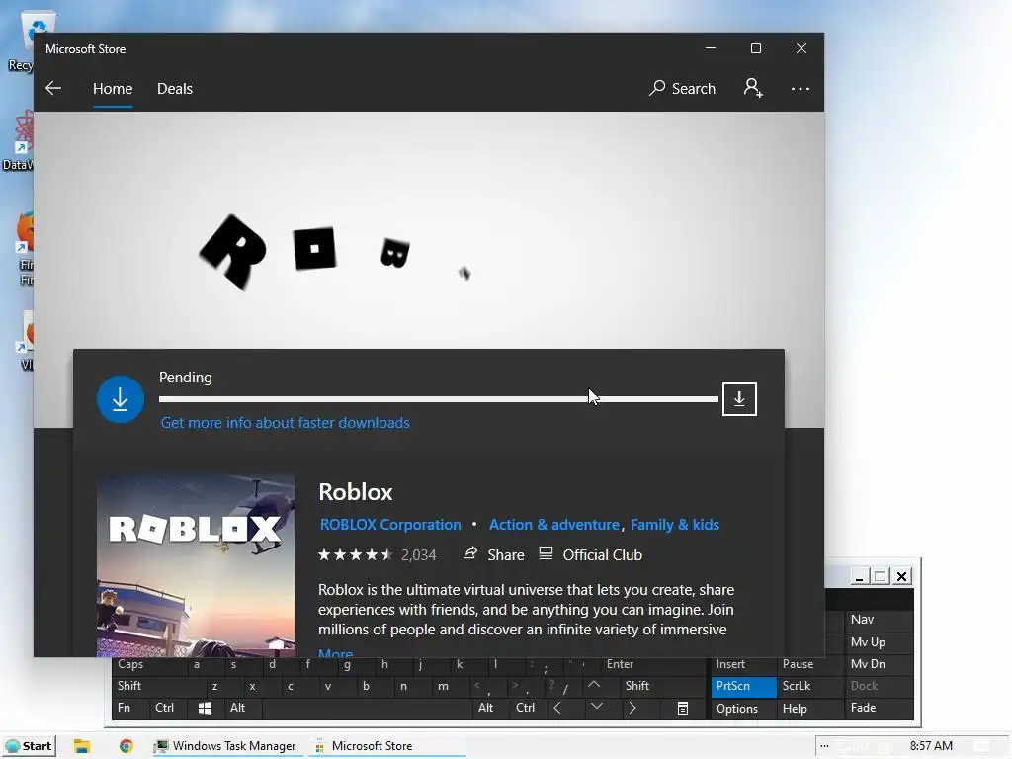Open the Family & kids category link

[x=674, y=525]
